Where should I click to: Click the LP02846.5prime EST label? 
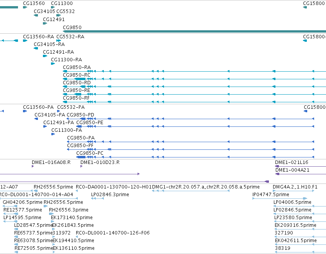click(292, 210)
